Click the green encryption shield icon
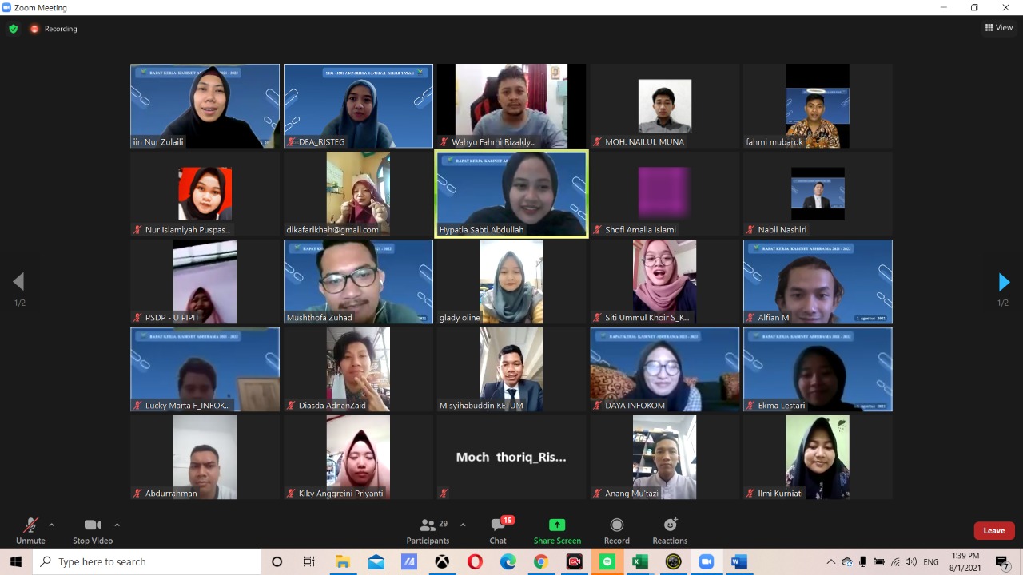The width and height of the screenshot is (1023, 575). click(13, 29)
